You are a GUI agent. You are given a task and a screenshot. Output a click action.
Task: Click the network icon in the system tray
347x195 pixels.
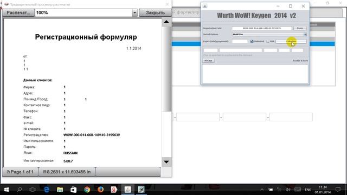tap(279, 190)
